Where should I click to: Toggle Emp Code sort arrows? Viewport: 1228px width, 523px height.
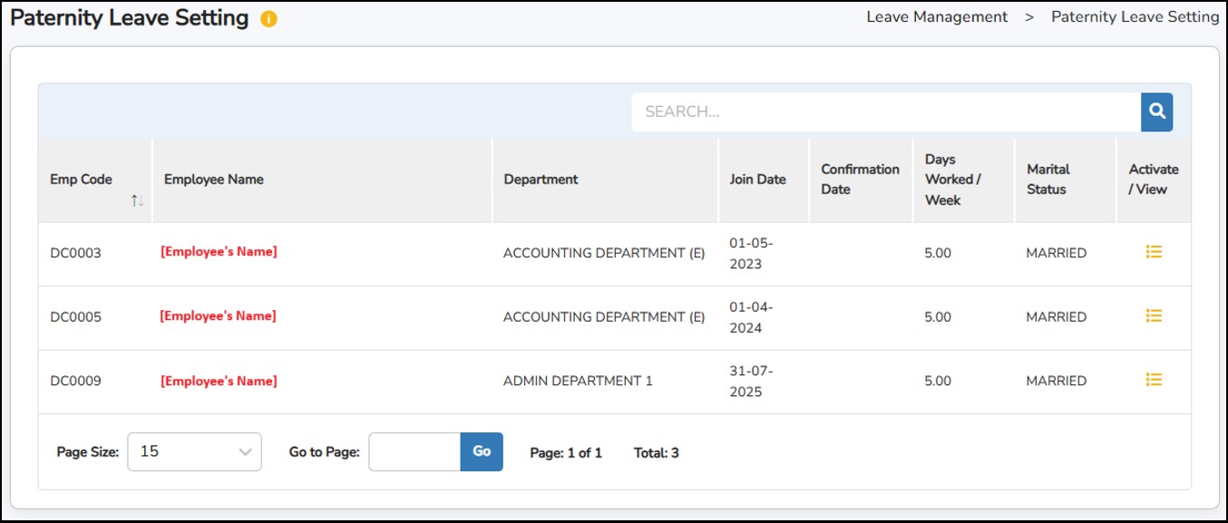(x=137, y=201)
